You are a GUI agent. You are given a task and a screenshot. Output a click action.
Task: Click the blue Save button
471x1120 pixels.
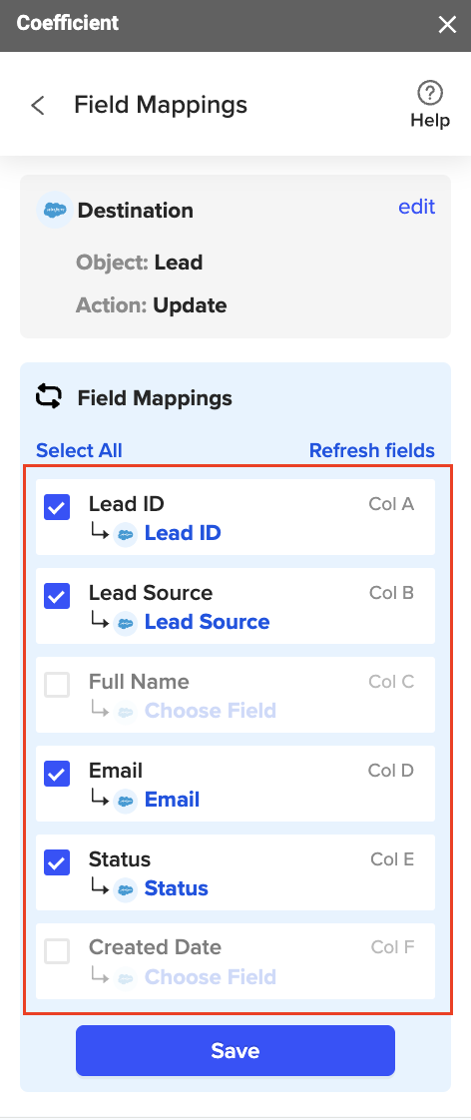[x=235, y=1050]
